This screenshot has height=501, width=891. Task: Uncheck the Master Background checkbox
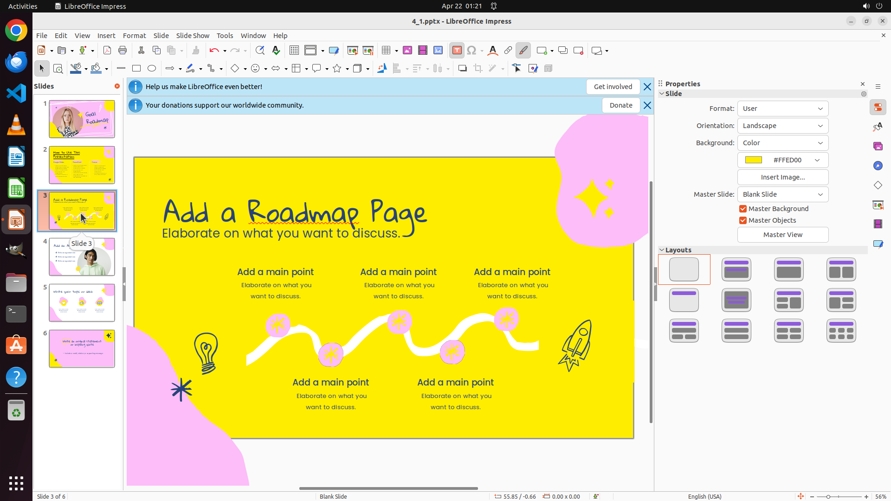tap(743, 209)
